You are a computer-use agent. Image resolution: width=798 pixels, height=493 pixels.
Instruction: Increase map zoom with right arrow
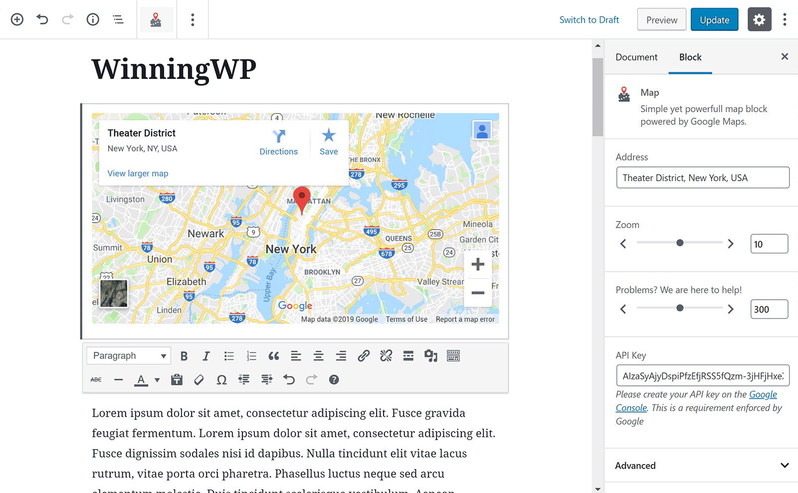731,244
